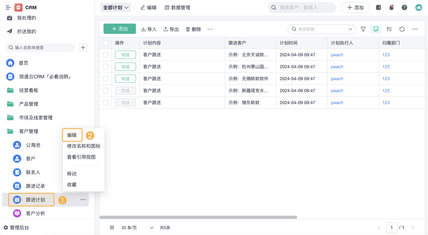
Task: Click the filter funnel icon
Action: coord(363,29)
